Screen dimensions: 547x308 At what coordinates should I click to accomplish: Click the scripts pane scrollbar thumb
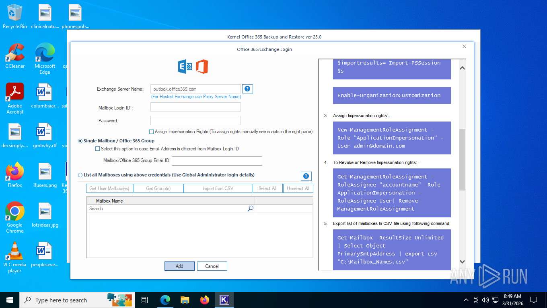[462, 160]
